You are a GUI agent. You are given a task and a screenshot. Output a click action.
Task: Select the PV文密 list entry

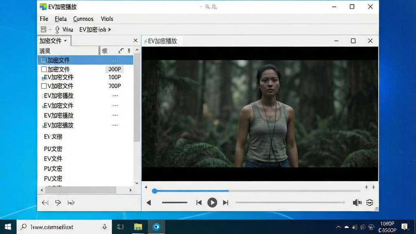point(53,179)
